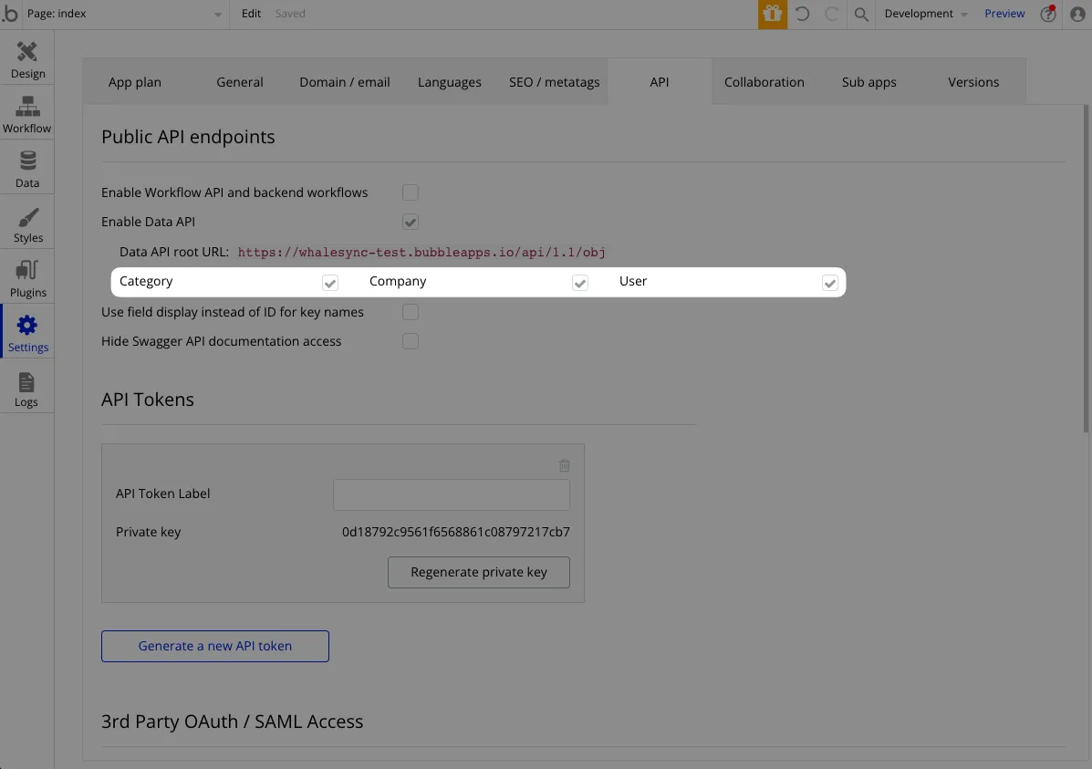This screenshot has height=769, width=1092.
Task: Open the user account icon
Action: pyautogui.click(x=1077, y=14)
